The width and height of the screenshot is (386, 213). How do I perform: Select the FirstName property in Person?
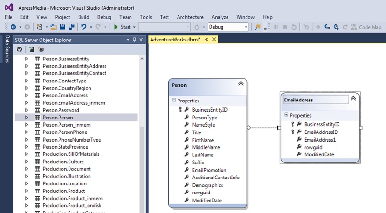(203, 140)
